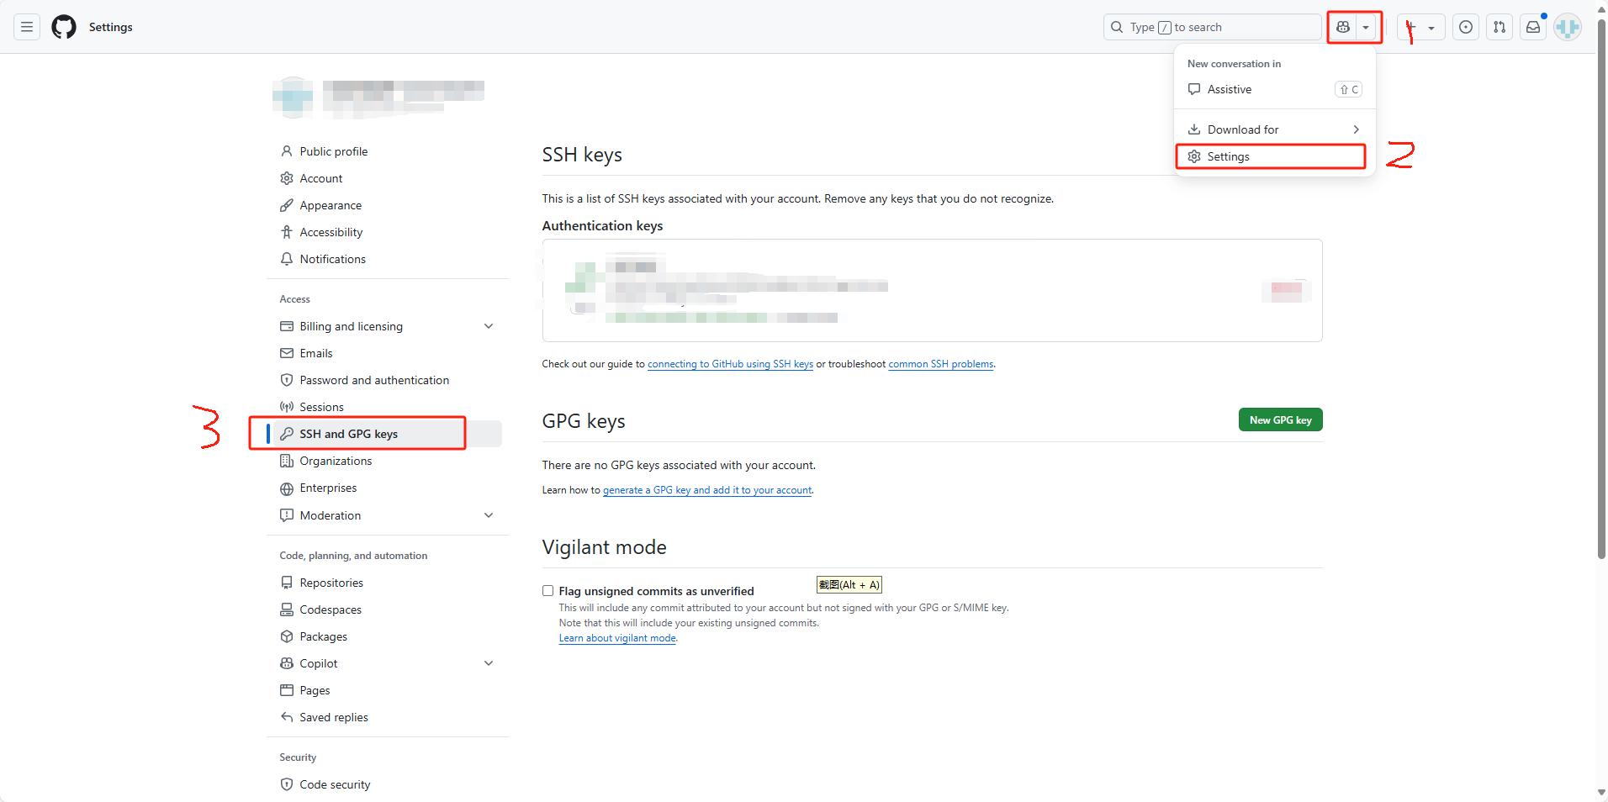Select SSH and GPG keys in sidebar
The image size is (1608, 802).
348,433
